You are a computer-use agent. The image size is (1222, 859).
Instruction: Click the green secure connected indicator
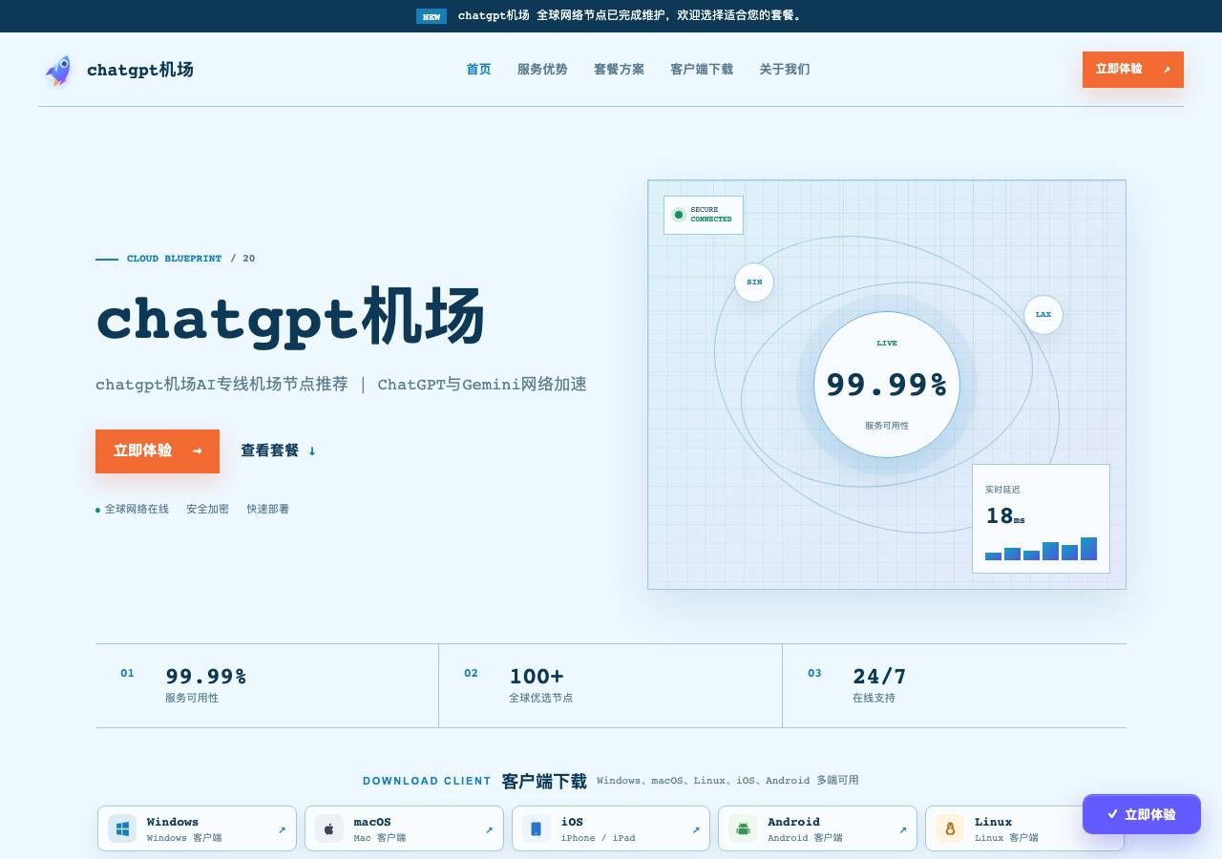(679, 215)
